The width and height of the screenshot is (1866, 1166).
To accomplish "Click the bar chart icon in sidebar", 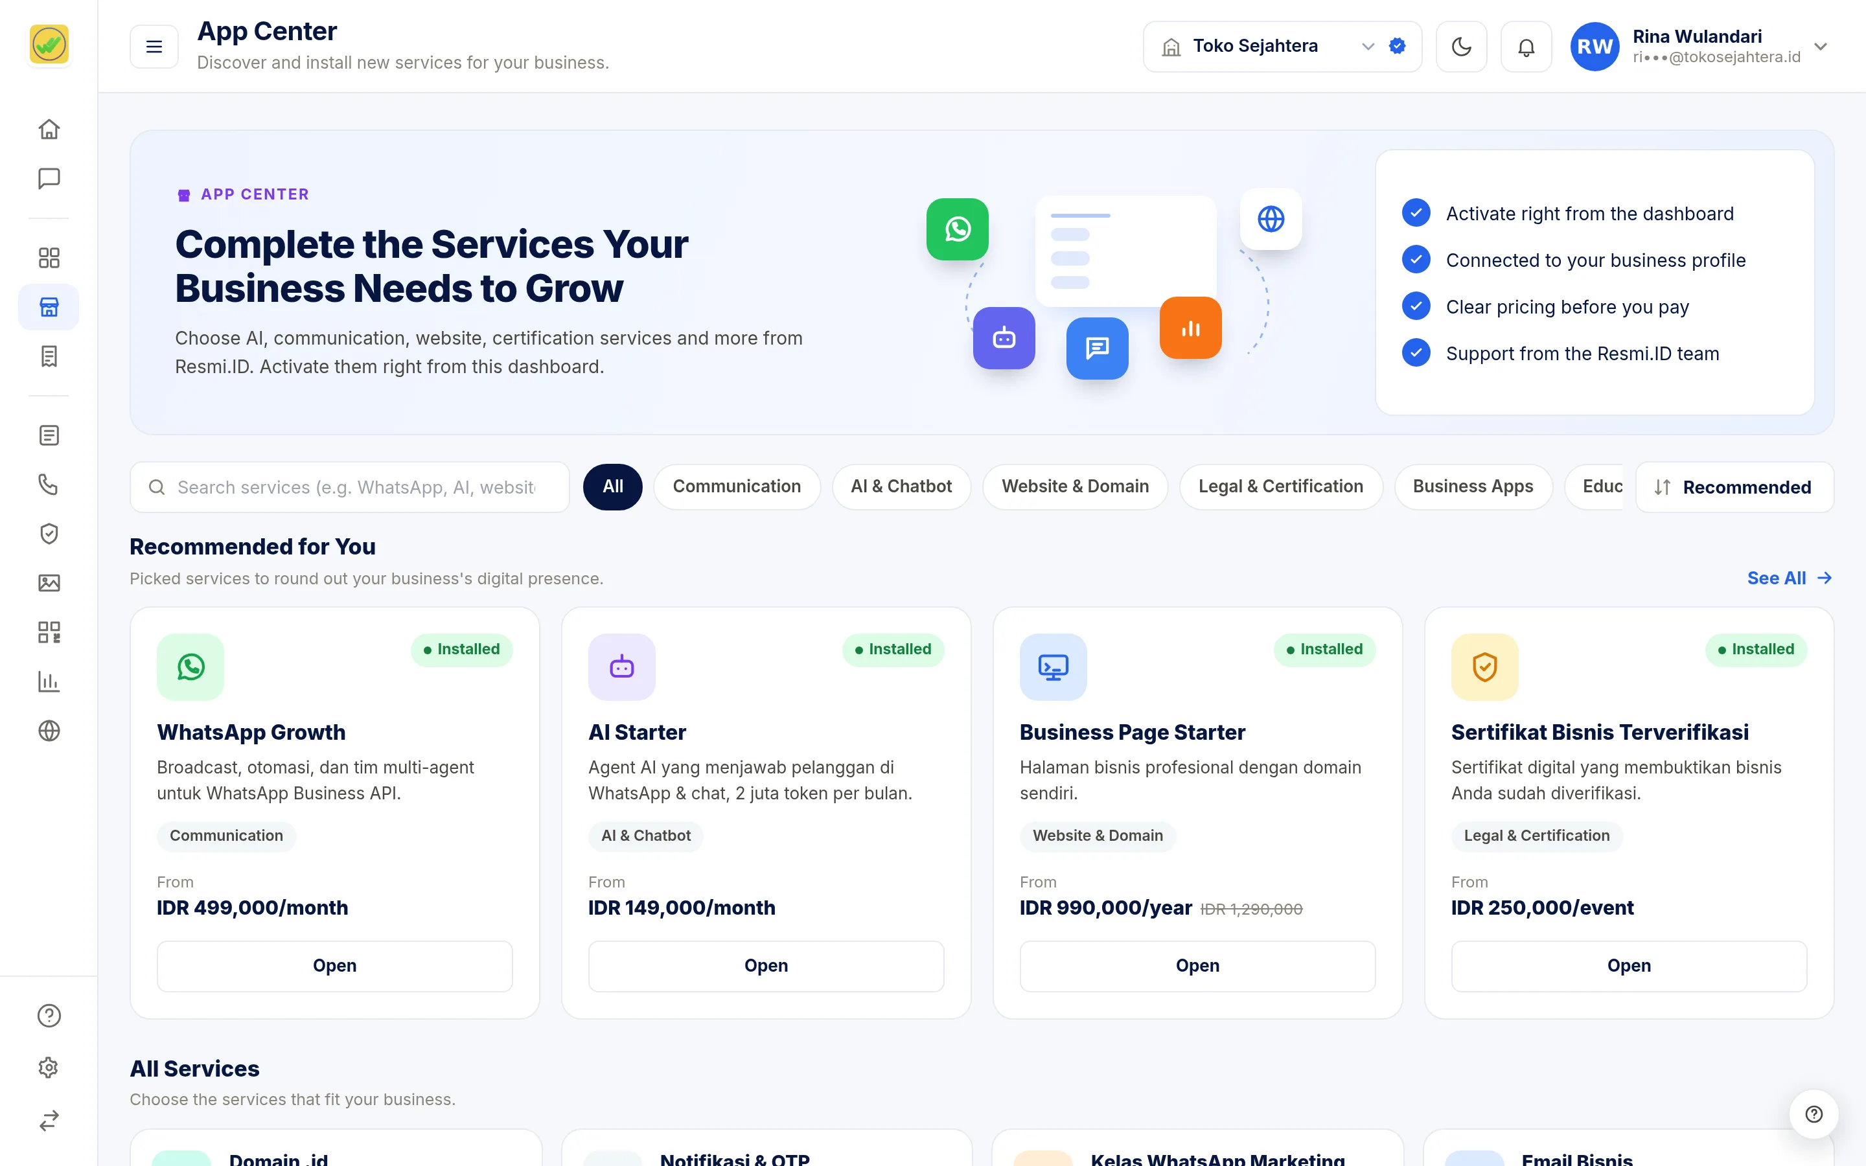I will (49, 681).
